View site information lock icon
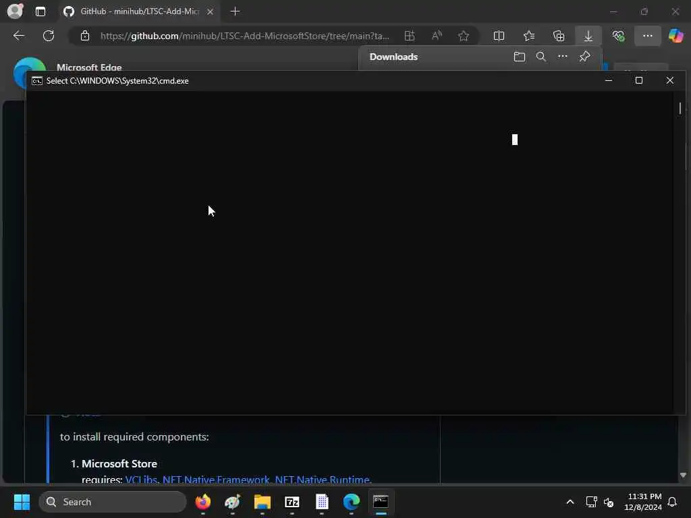691x518 pixels. click(85, 36)
